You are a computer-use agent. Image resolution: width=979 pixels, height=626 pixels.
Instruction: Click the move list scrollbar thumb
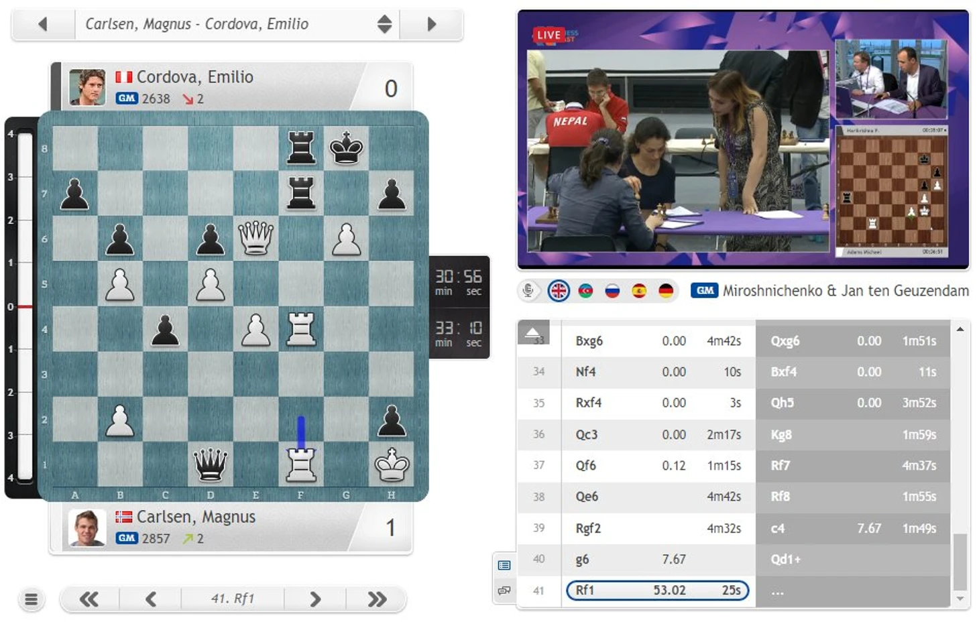click(x=960, y=562)
